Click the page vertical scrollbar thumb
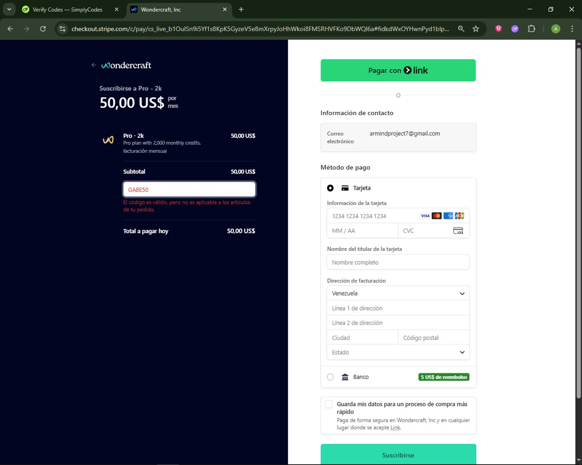 [579, 223]
